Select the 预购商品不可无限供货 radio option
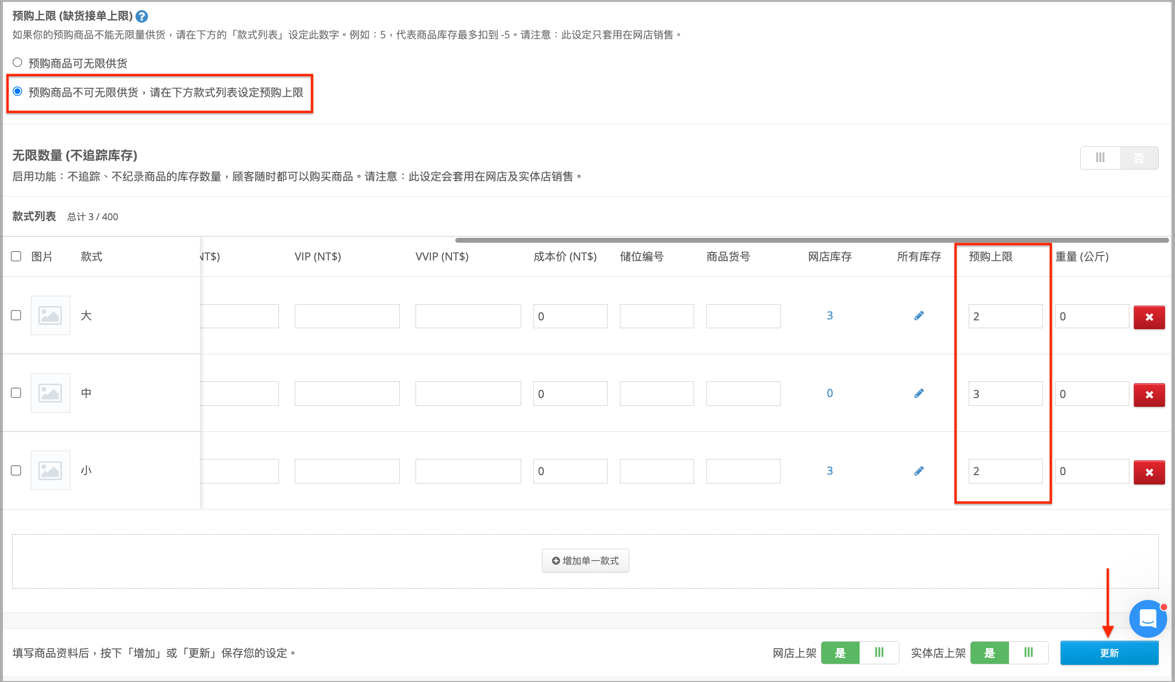This screenshot has width=1175, height=682. [x=18, y=91]
